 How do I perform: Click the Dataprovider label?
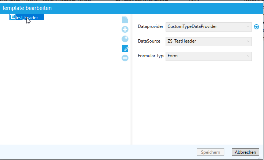pos(151,26)
